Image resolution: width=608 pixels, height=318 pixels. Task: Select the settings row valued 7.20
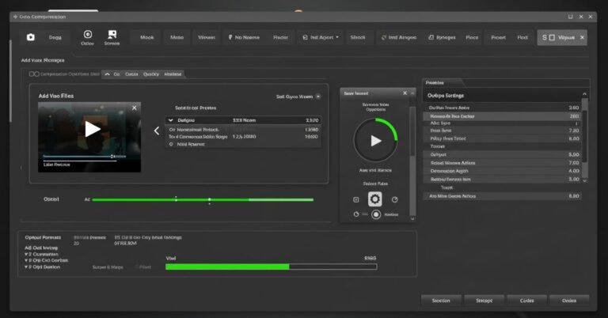(x=503, y=131)
